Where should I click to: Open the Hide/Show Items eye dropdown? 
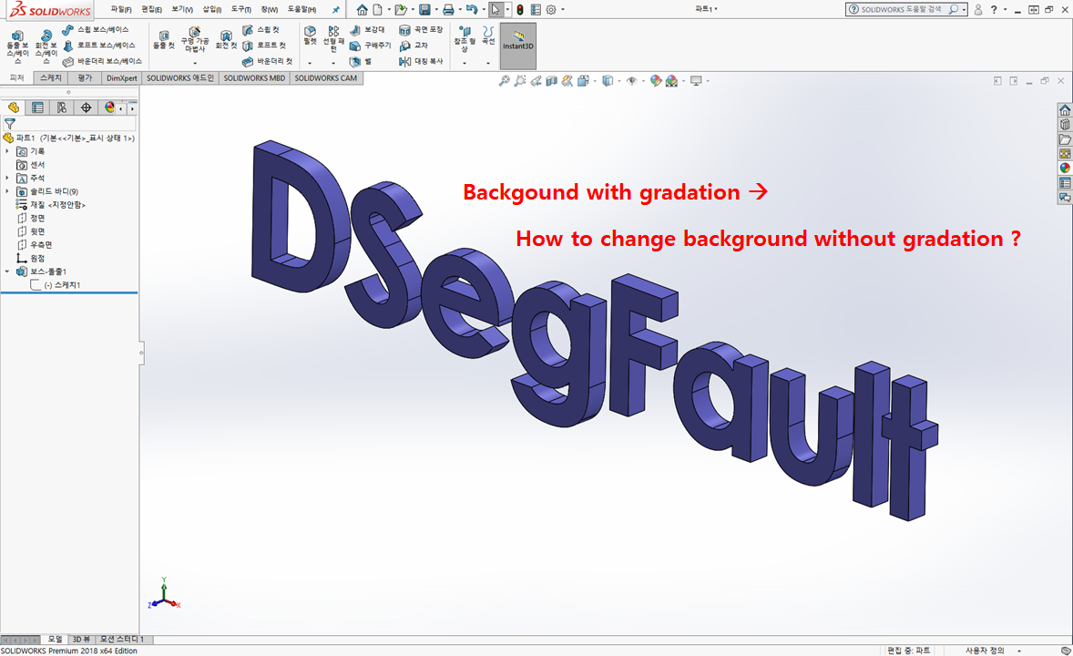click(643, 81)
